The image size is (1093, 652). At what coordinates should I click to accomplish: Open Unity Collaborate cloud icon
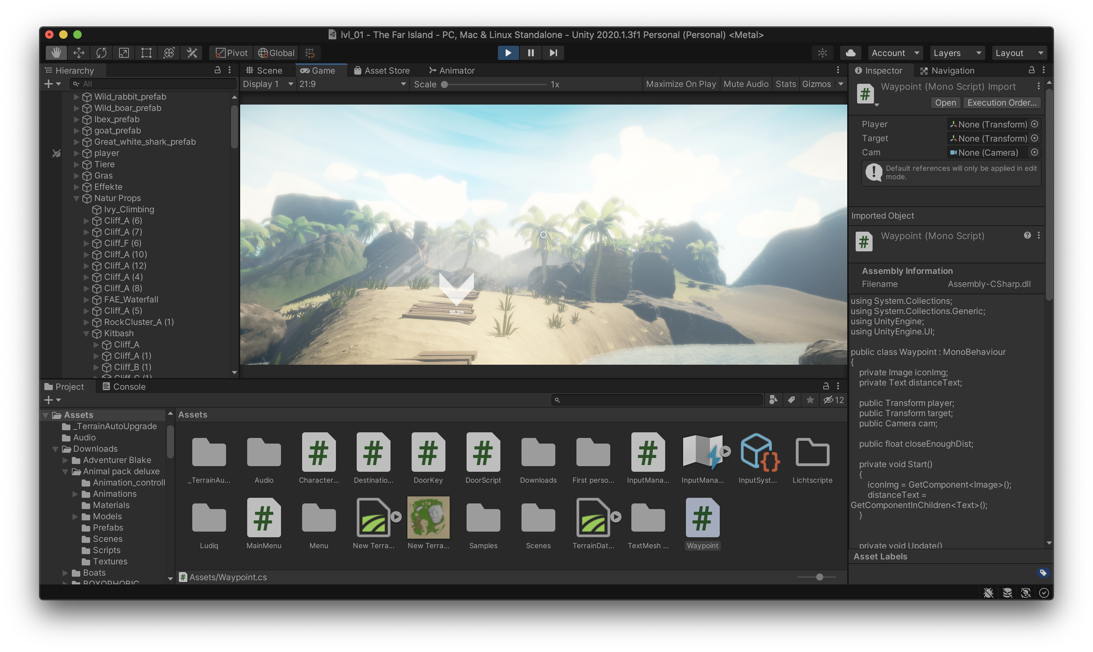(x=850, y=53)
